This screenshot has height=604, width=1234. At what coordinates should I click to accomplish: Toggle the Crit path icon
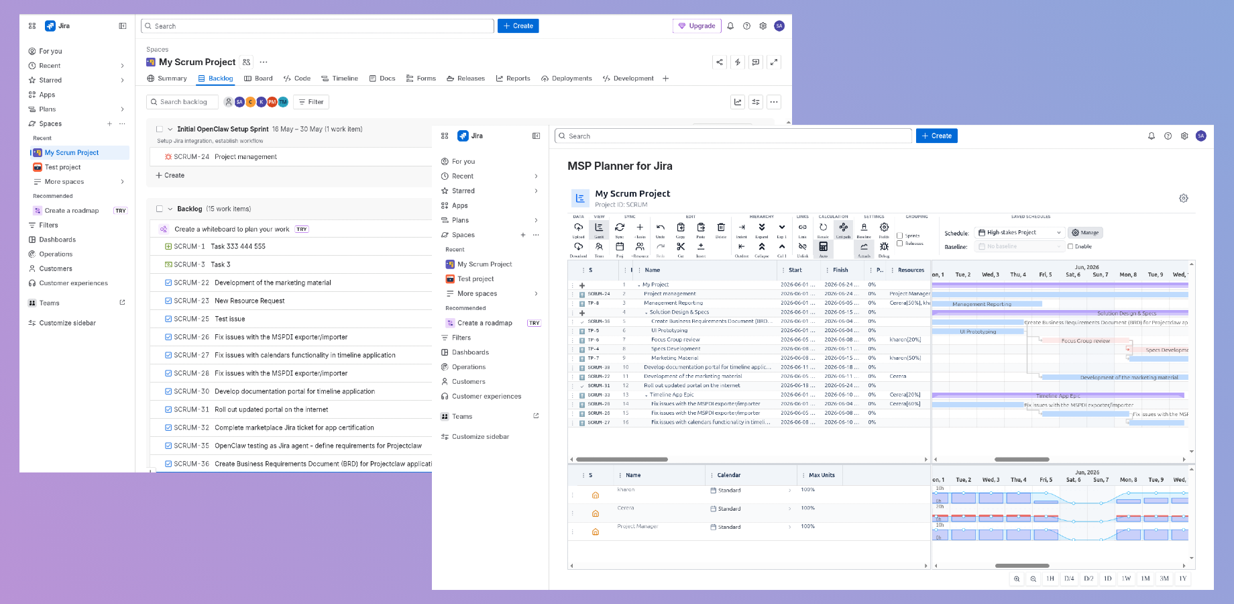point(843,228)
